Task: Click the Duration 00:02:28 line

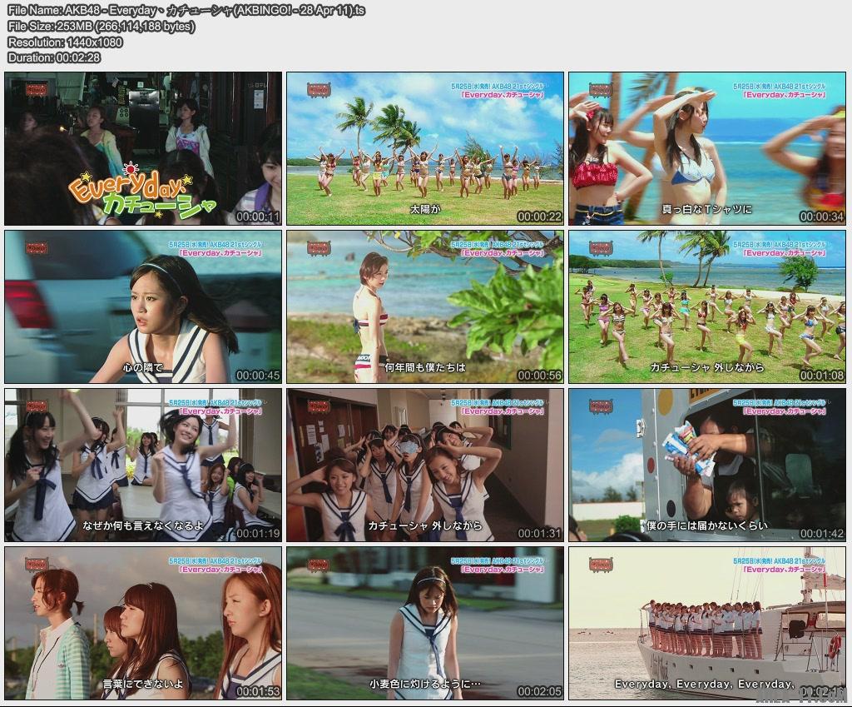Action: (54, 57)
